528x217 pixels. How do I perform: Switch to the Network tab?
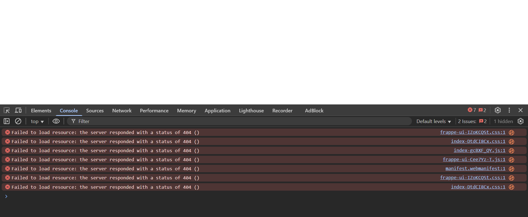click(x=122, y=111)
